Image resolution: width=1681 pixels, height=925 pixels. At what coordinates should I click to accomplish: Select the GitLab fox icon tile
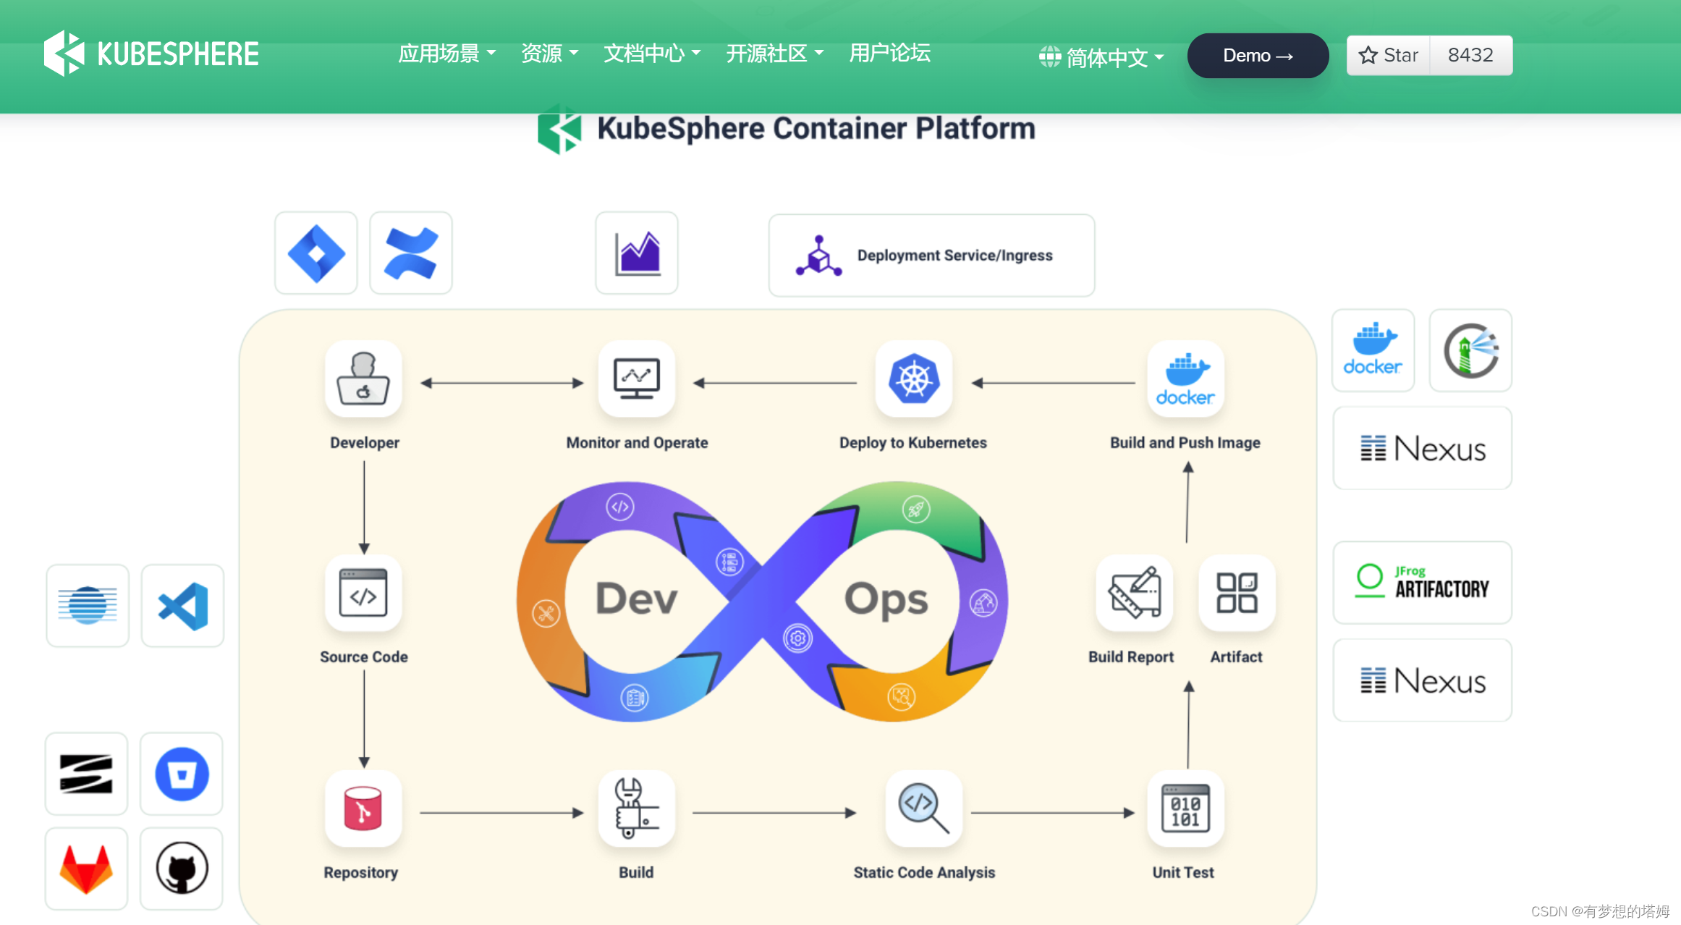point(86,869)
